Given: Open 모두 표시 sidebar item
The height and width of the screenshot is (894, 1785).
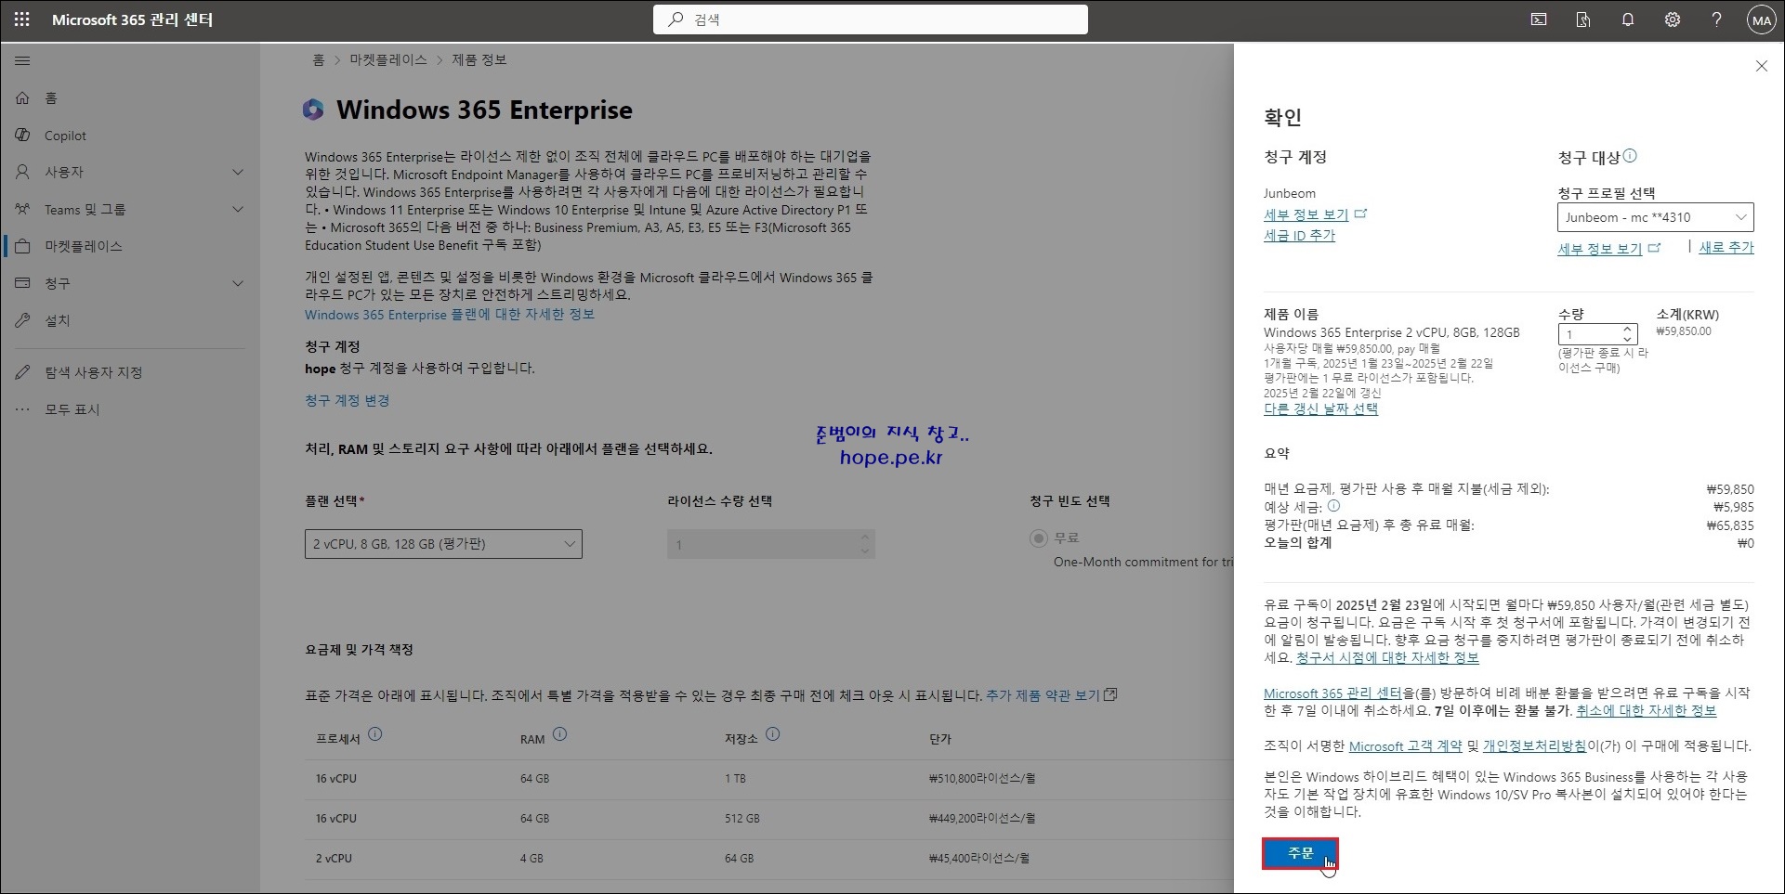Looking at the screenshot, I should click(130, 409).
